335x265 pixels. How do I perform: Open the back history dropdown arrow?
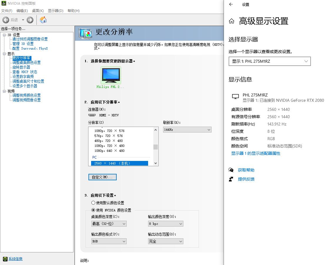coord(23,20)
